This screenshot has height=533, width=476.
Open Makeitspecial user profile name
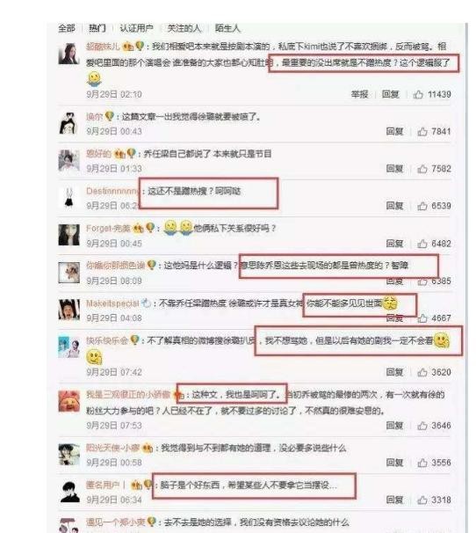[112, 303]
